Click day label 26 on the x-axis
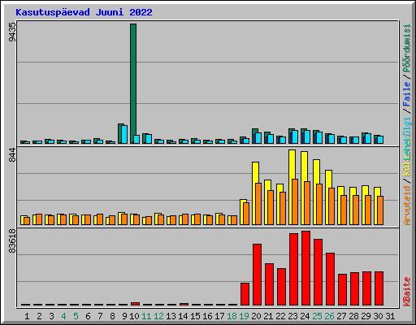Viewport: 416px width, 325px height. click(x=329, y=316)
